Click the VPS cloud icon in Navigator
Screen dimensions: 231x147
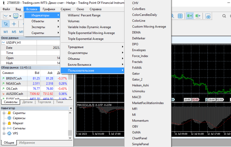9,133
